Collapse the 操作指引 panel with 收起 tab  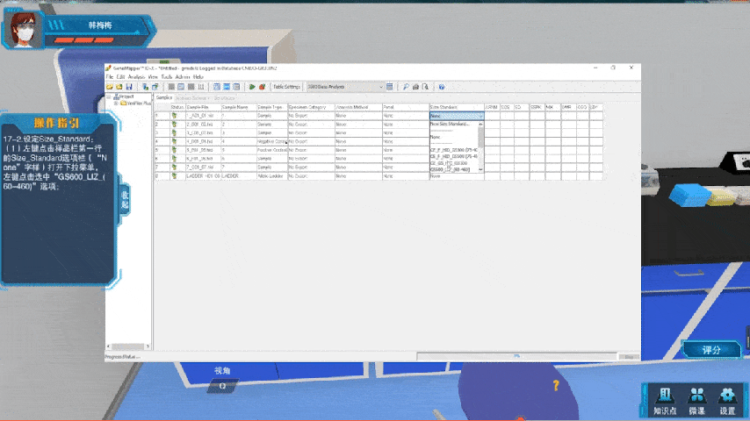(x=125, y=200)
